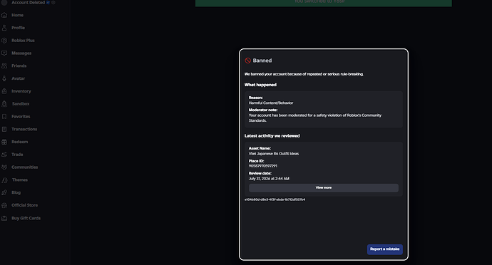Click the Buy Gift Cards card icon
The height and width of the screenshot is (265, 492).
click(x=4, y=218)
